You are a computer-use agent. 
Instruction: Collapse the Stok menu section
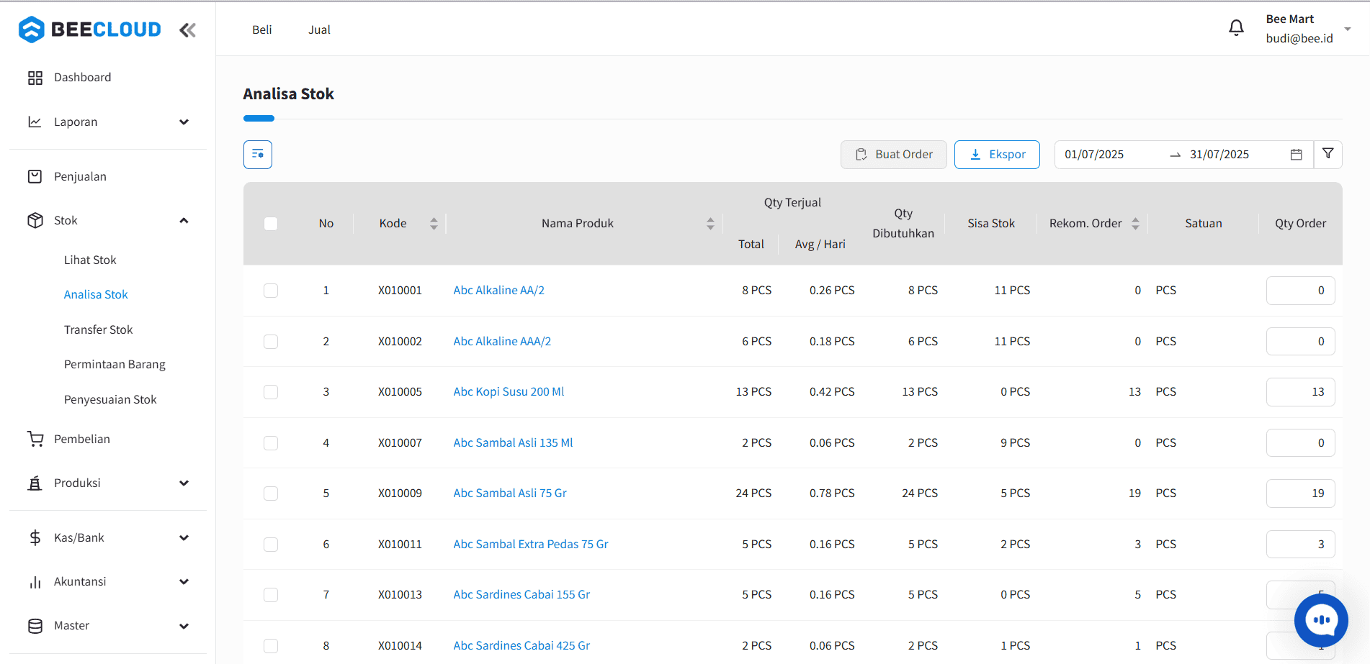[x=184, y=221]
